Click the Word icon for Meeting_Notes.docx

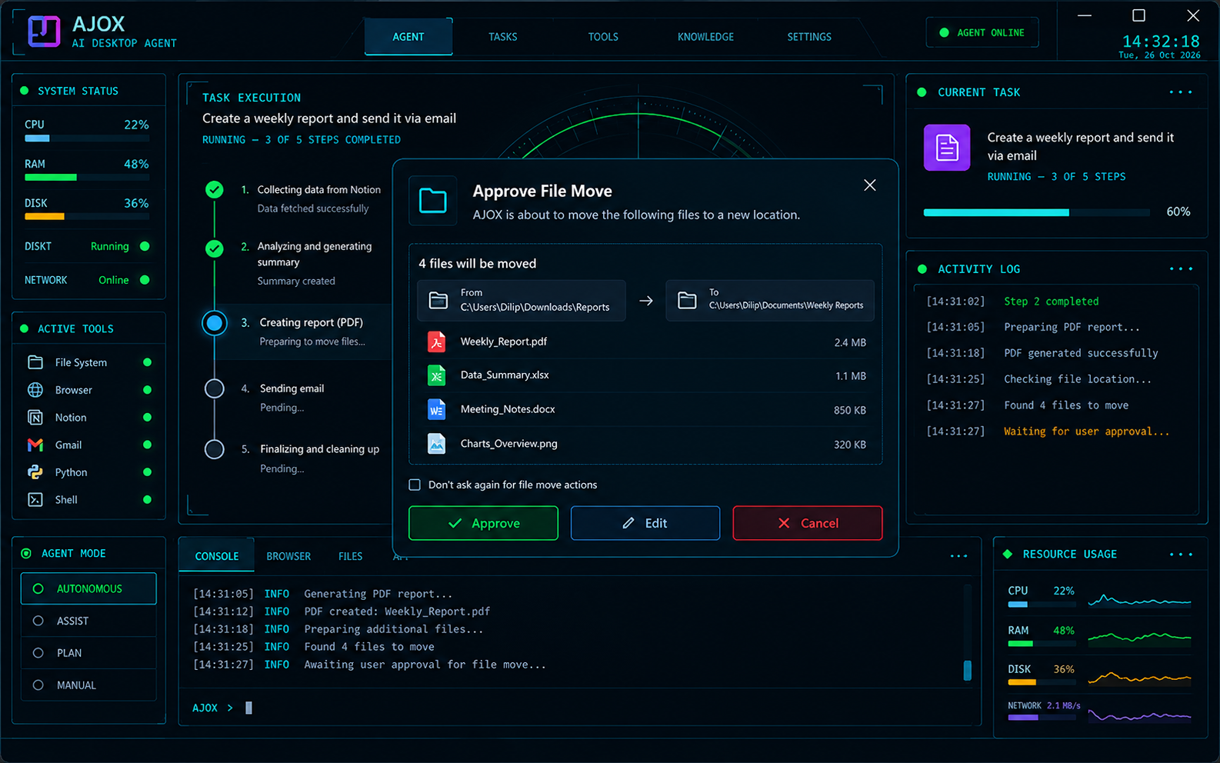[437, 409]
